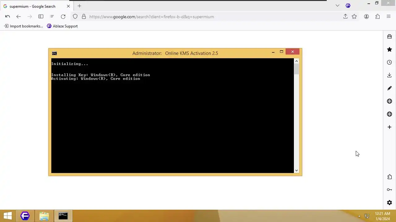Bookmark this page with the star
Image resolution: width=396 pixels, height=222 pixels.
[354, 17]
